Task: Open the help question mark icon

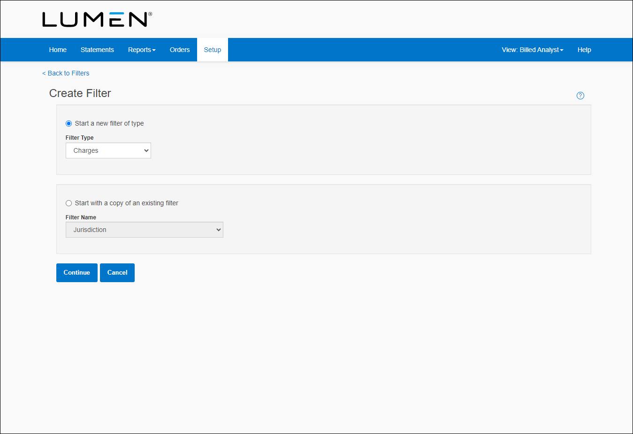Action: 580,96
